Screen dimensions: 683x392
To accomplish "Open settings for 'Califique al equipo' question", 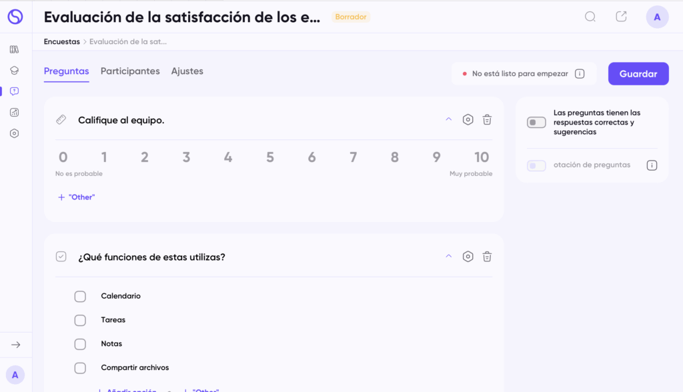I will click(x=468, y=120).
